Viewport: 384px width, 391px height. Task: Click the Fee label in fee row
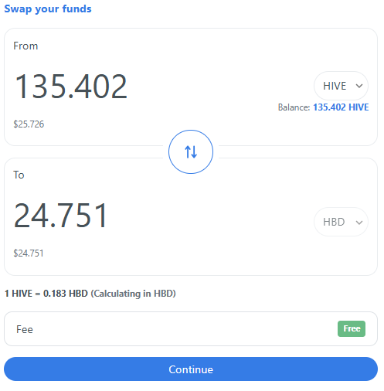click(25, 329)
